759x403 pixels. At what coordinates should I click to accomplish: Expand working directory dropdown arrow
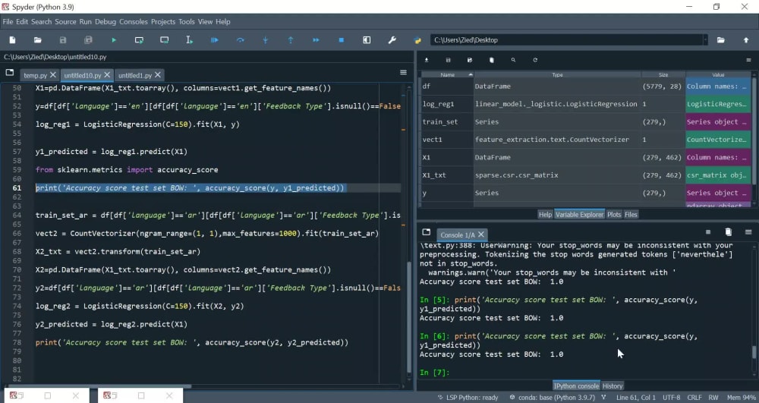[x=705, y=40]
